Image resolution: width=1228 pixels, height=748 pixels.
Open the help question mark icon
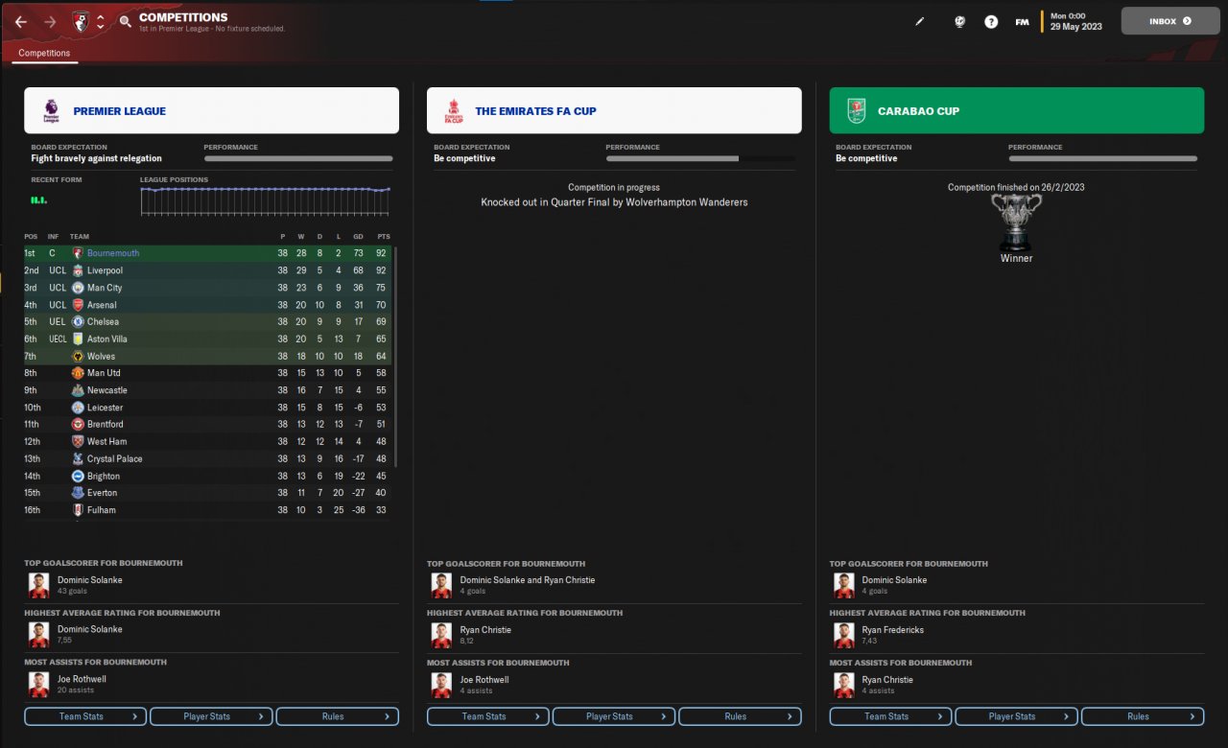point(991,21)
